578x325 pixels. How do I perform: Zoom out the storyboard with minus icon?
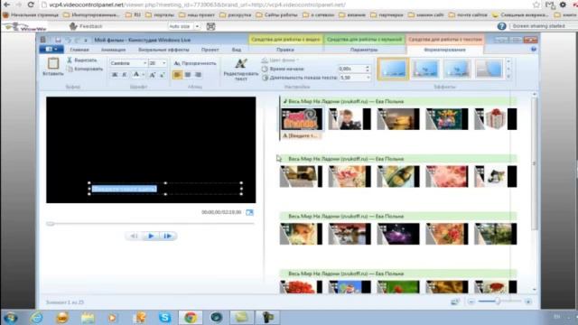point(471,302)
